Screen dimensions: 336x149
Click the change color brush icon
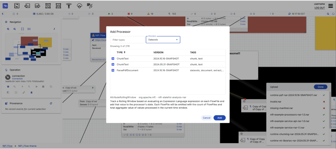pyautogui.click(x=24, y=93)
